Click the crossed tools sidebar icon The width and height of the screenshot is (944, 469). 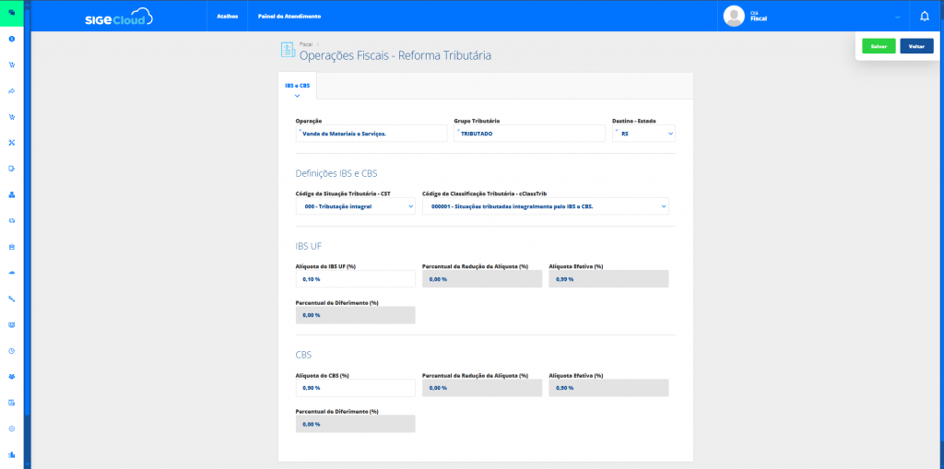click(12, 143)
